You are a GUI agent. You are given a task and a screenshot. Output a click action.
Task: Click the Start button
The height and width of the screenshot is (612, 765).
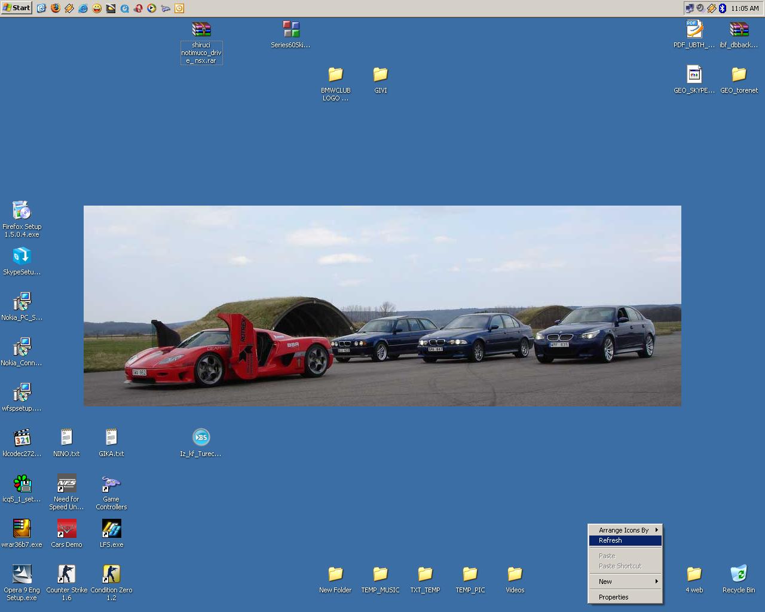[x=17, y=8]
